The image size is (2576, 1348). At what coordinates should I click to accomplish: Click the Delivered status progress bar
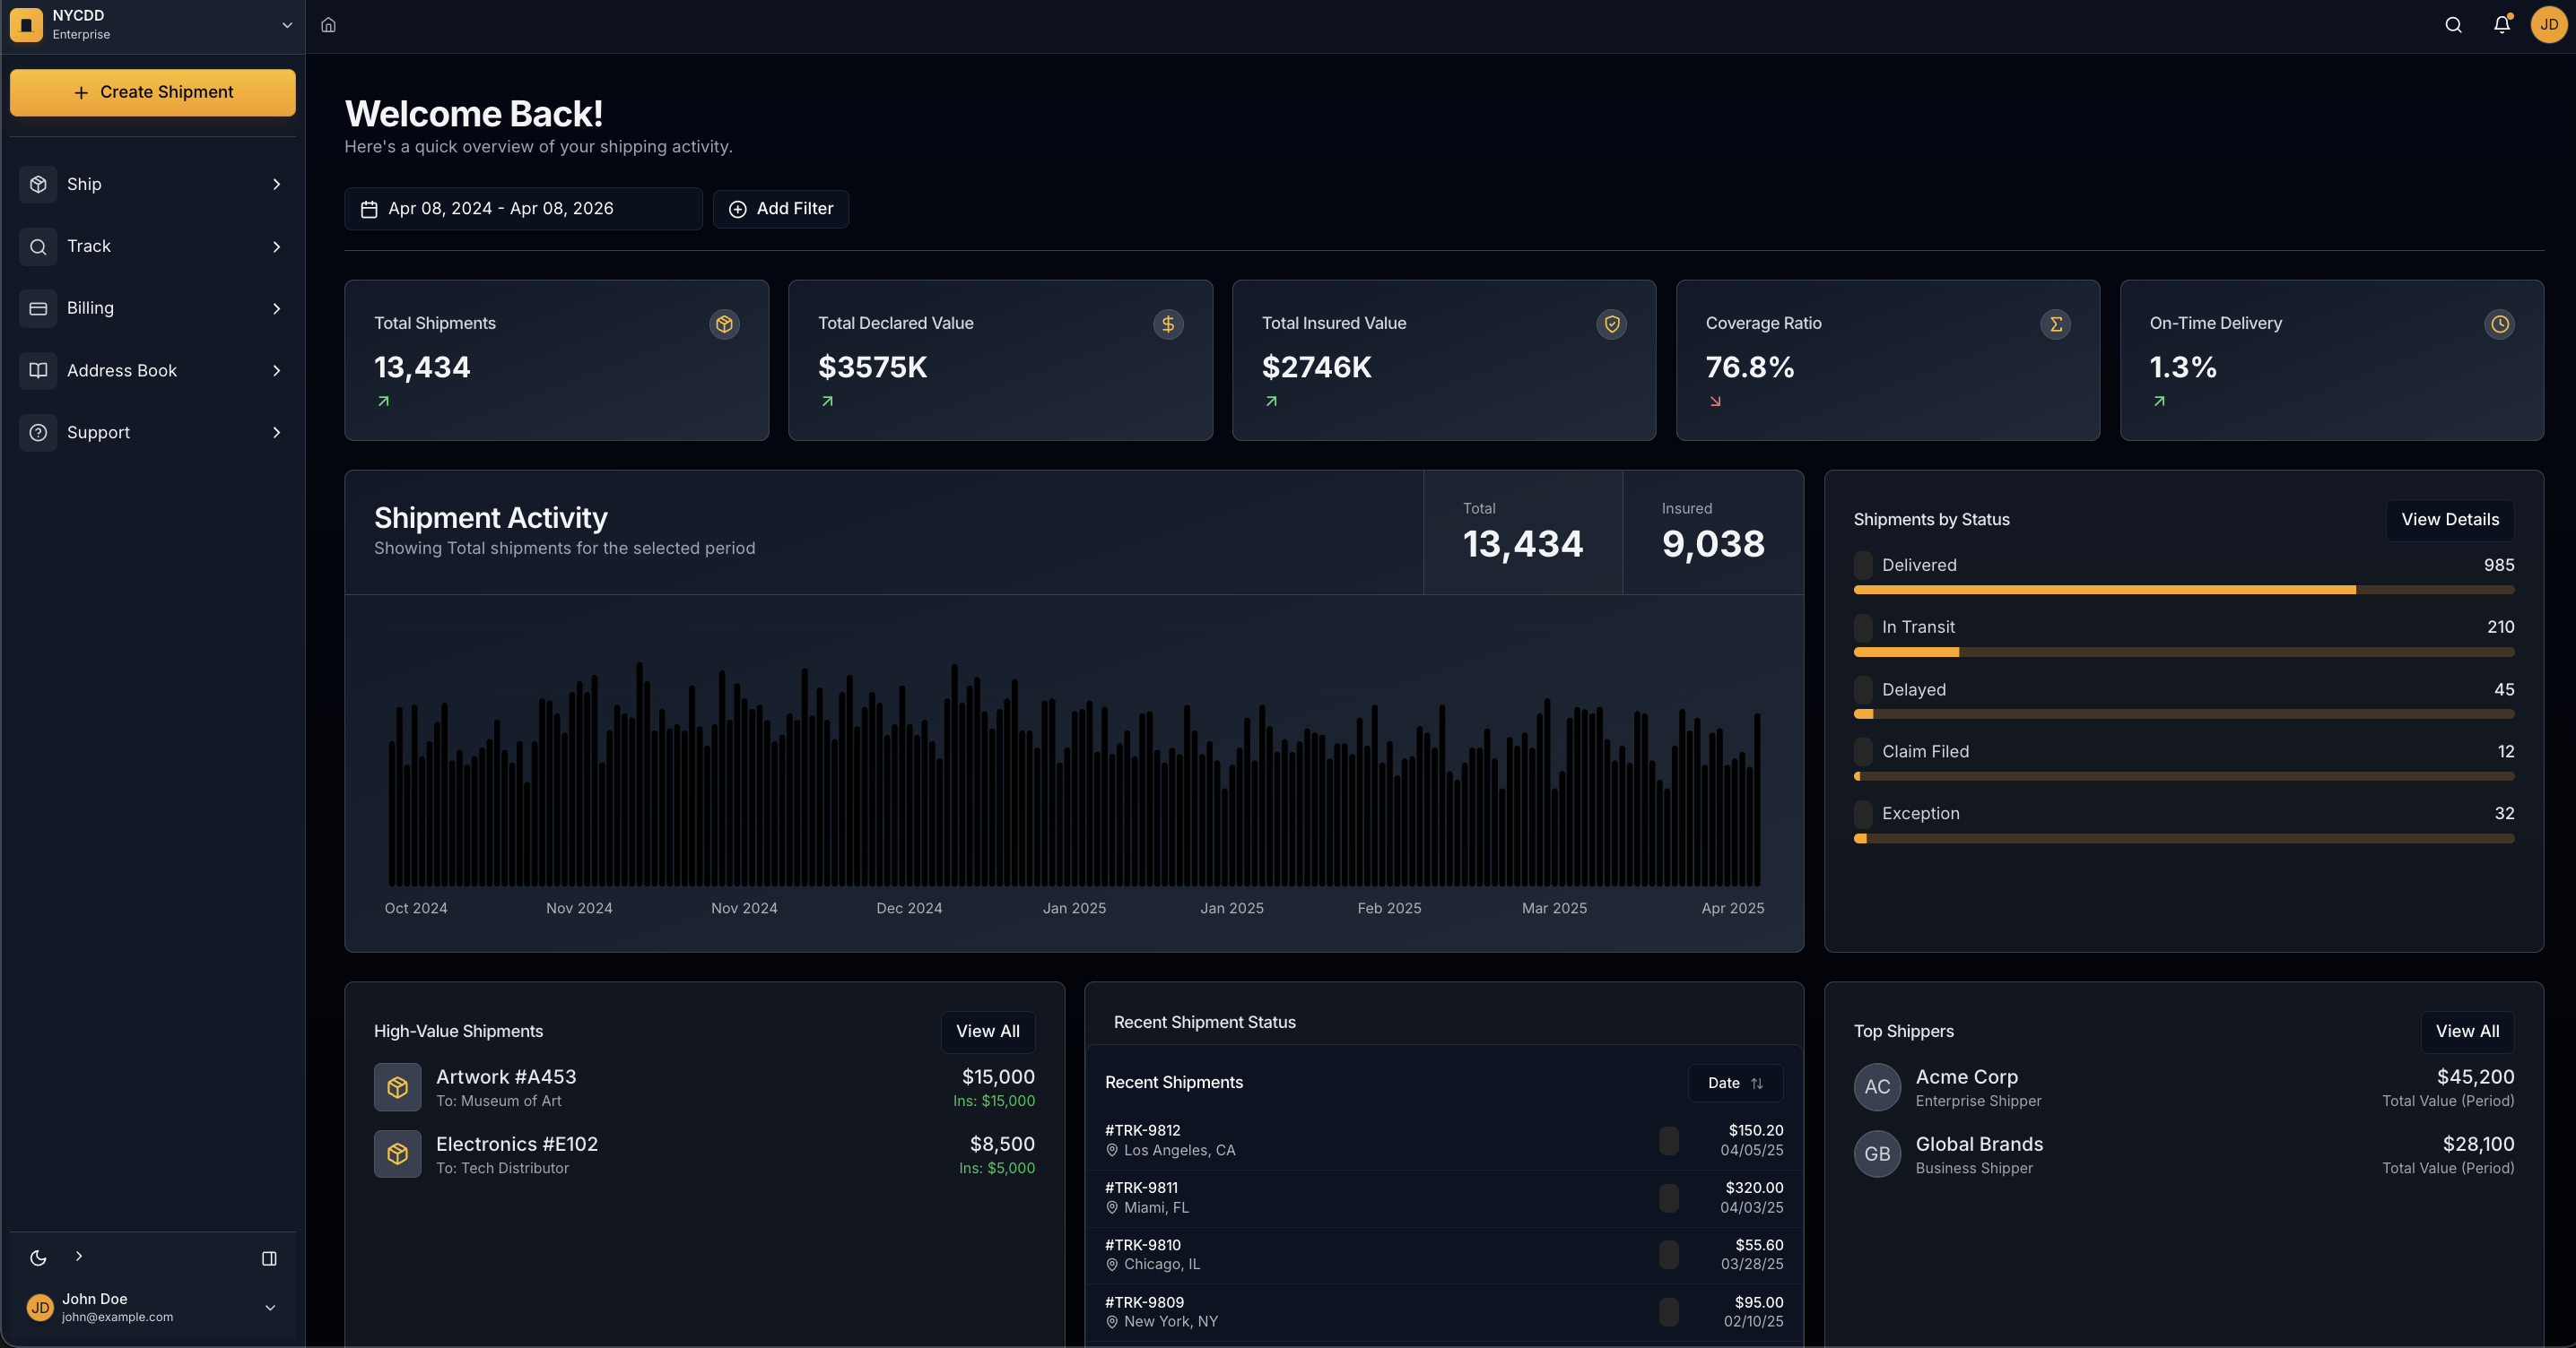coord(2183,591)
